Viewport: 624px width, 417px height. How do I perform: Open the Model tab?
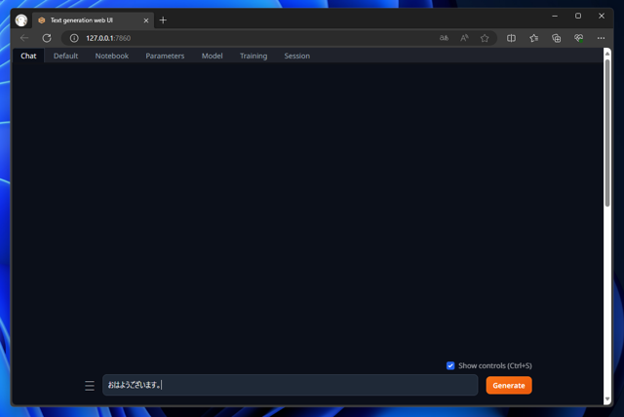point(213,56)
